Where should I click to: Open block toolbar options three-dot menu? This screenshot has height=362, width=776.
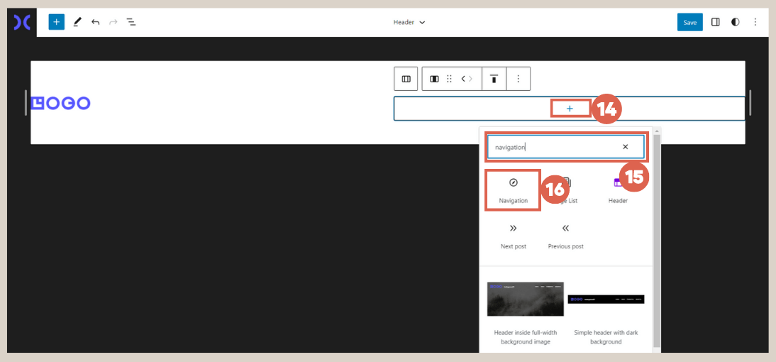[519, 79]
